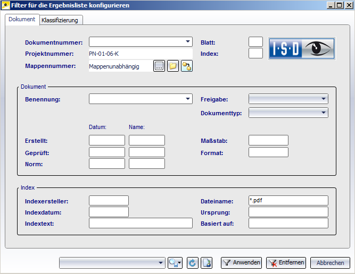Cancel with the Abbrechen button
355x274 pixels.
(x=331, y=262)
